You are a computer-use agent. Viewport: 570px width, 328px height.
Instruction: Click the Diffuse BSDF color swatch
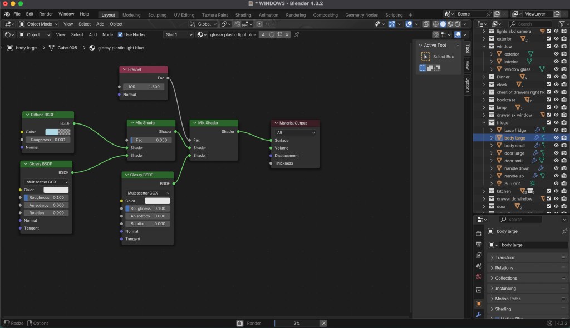click(58, 132)
